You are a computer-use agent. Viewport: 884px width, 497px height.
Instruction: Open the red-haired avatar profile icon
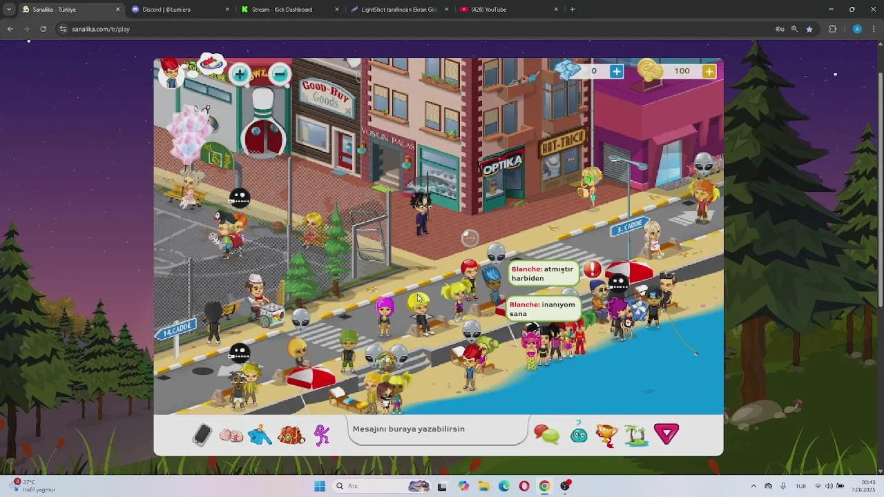pyautogui.click(x=170, y=72)
